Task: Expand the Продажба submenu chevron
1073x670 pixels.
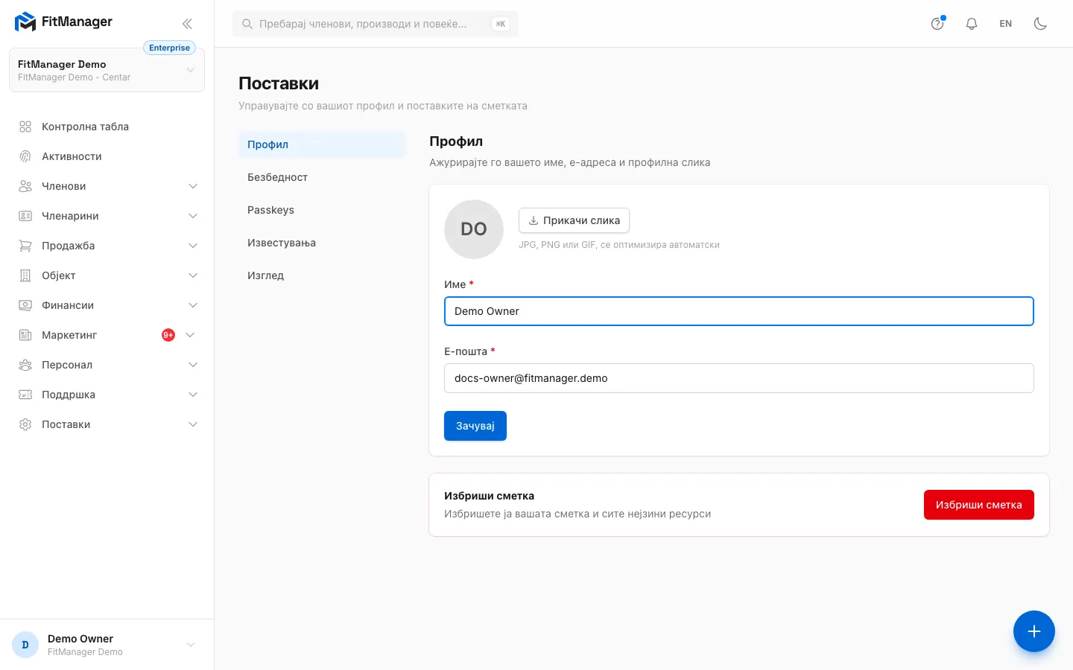Action: (x=193, y=246)
